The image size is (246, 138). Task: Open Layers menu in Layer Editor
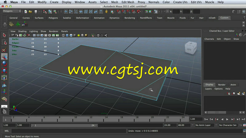click(208, 89)
